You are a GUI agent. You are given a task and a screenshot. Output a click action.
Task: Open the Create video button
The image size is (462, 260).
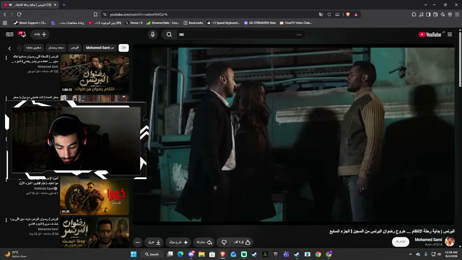pyautogui.click(x=40, y=34)
